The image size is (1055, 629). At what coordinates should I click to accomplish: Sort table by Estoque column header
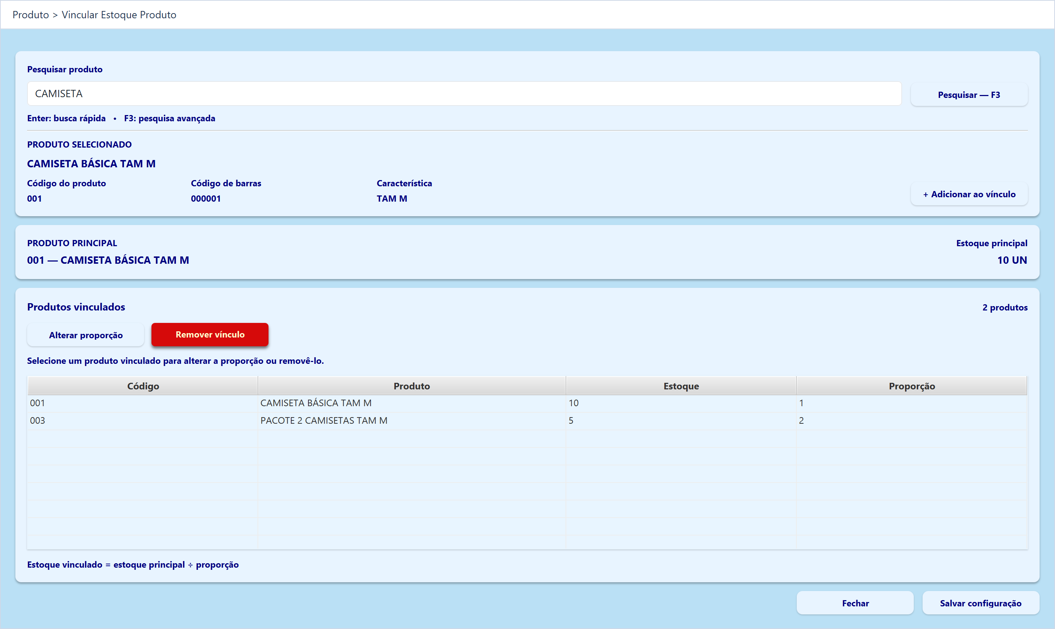(681, 386)
